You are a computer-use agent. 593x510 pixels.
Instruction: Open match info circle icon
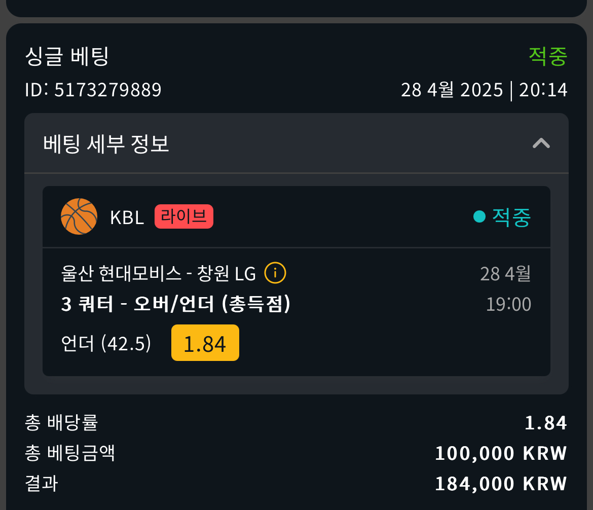pyautogui.click(x=275, y=273)
